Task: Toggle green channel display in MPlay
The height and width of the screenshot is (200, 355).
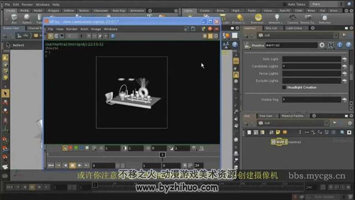Action: tap(76, 148)
